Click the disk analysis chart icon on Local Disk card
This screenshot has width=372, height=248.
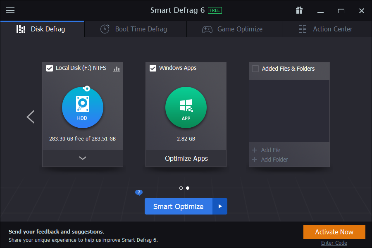(x=116, y=69)
